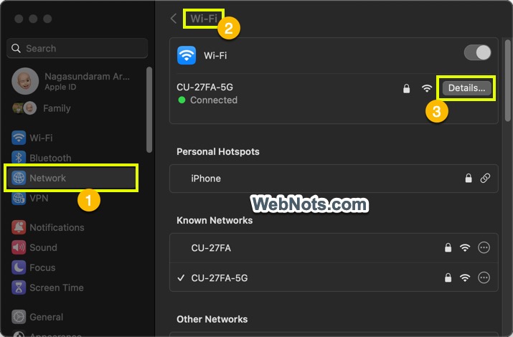Click the Connected status text
Viewport: 513px width, 337px height.
pyautogui.click(x=214, y=100)
